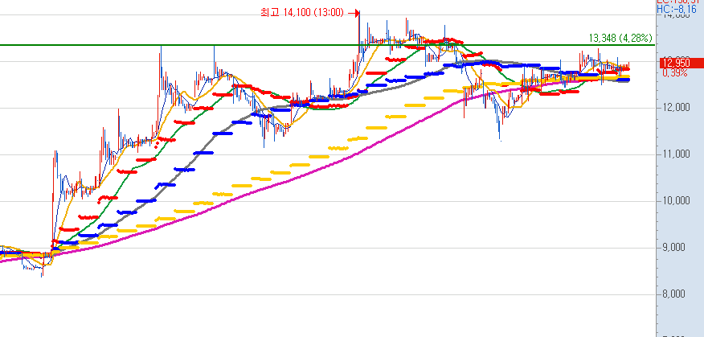This screenshot has height=337, width=704.
Task: Click the red arrow marking the 14,100 high
Action: 354,14
